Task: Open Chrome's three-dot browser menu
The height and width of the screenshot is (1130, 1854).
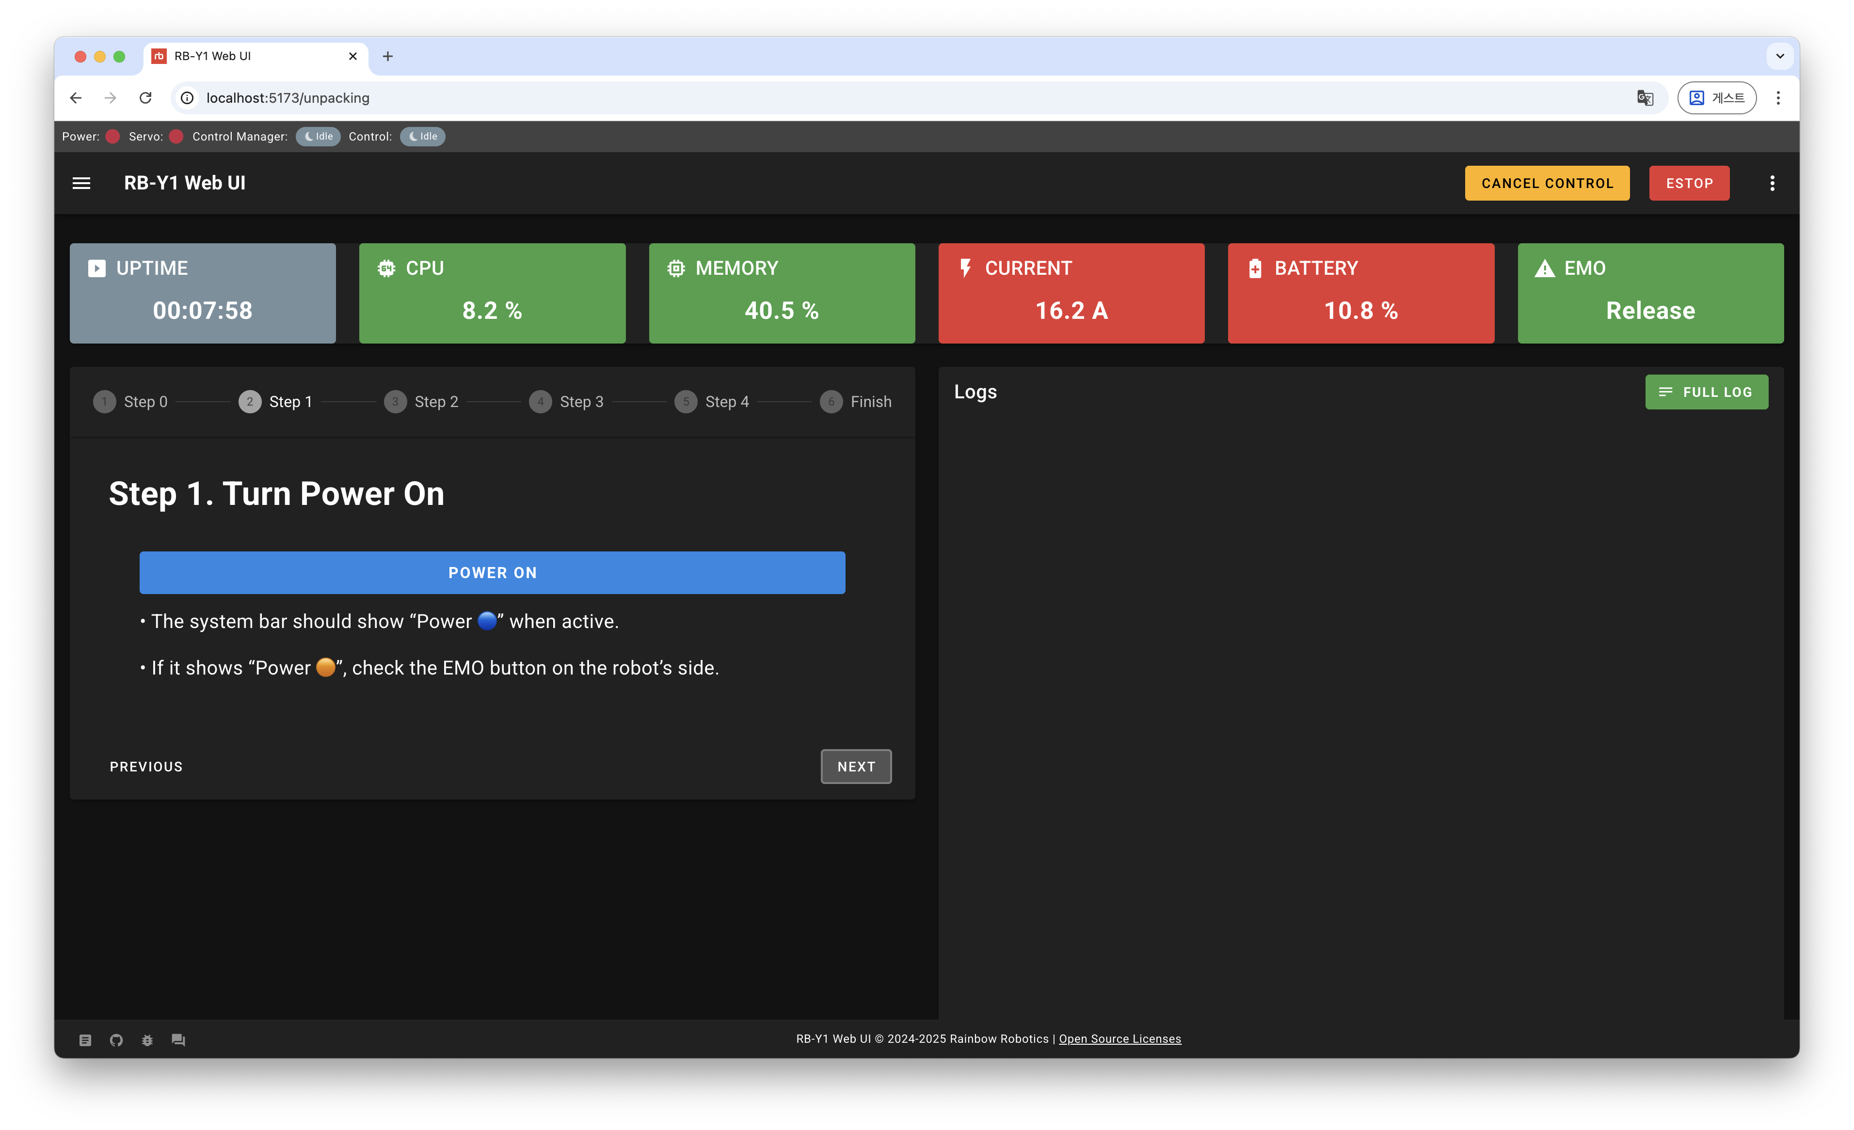Action: [1778, 98]
